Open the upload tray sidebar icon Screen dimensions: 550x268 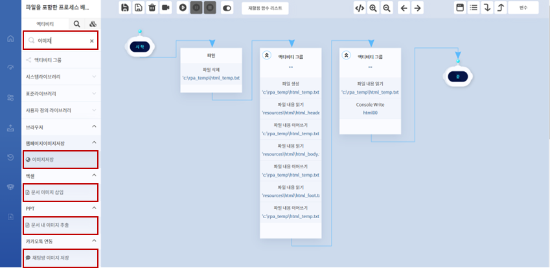pyautogui.click(x=10, y=128)
